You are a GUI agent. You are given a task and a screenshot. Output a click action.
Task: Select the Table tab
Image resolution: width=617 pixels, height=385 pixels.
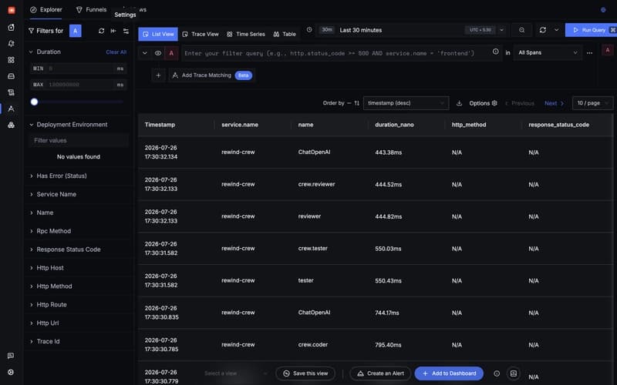[285, 34]
